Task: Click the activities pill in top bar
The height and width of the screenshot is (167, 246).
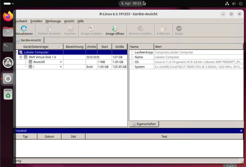Action: pos(7,3)
